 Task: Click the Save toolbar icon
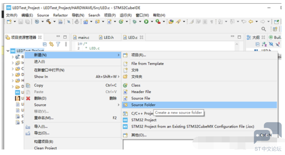(21, 22)
